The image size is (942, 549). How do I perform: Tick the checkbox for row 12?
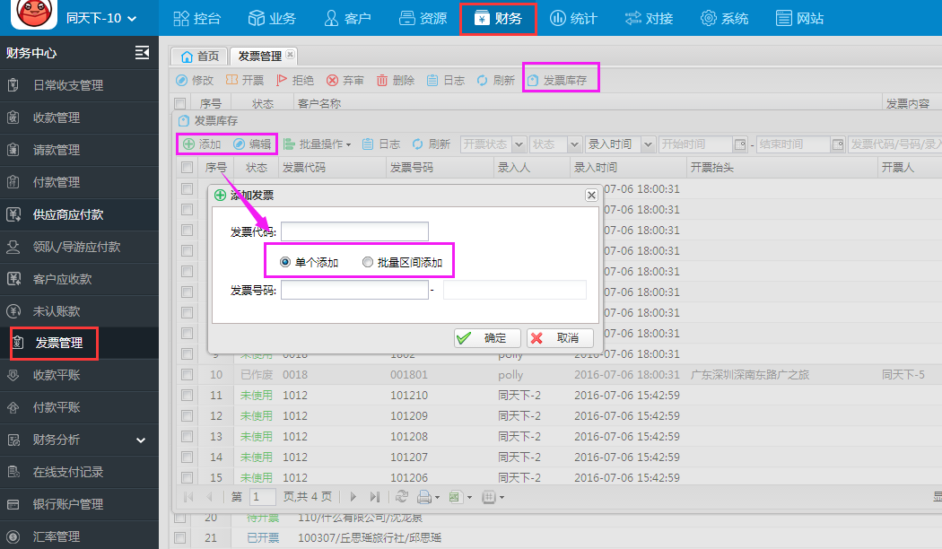[x=187, y=415]
